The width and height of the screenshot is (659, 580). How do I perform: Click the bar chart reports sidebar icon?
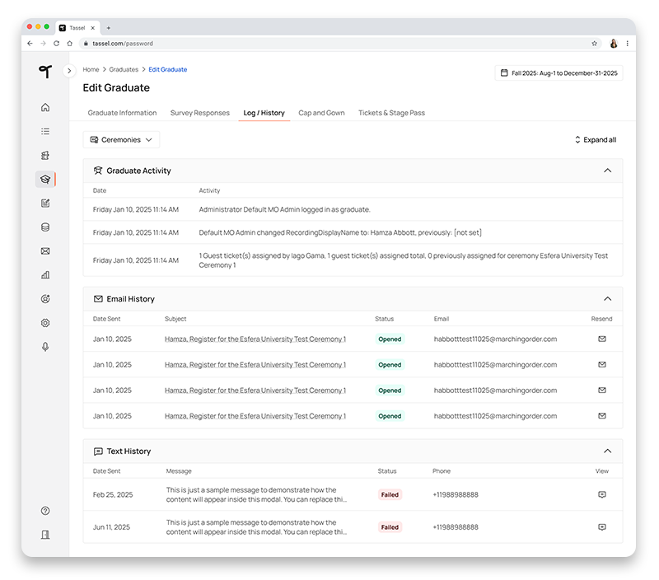45,275
